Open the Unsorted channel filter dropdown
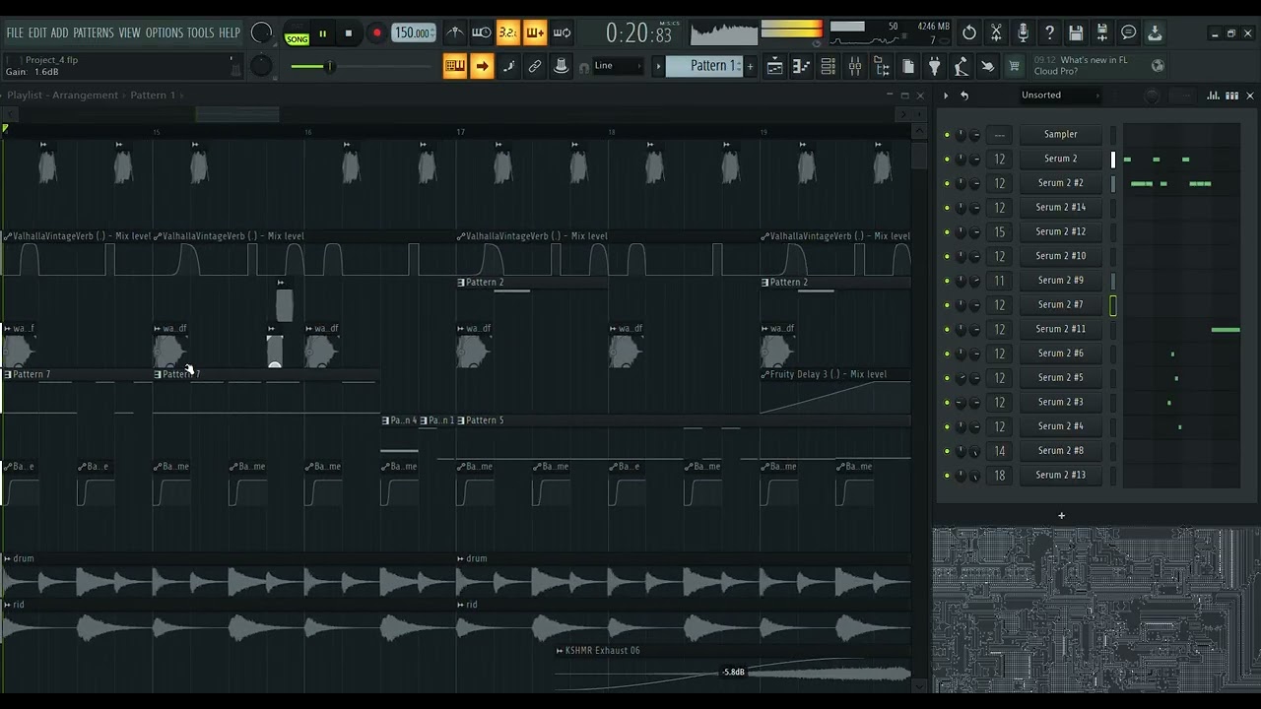Screen dimensions: 1261x709 click(x=1059, y=96)
